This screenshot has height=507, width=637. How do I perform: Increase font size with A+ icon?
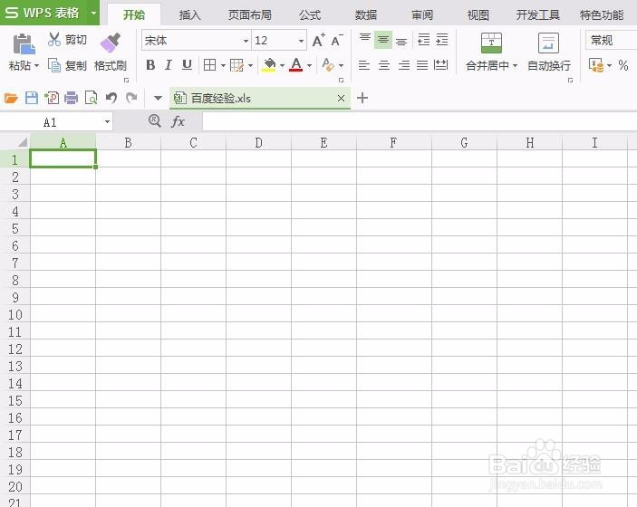319,40
